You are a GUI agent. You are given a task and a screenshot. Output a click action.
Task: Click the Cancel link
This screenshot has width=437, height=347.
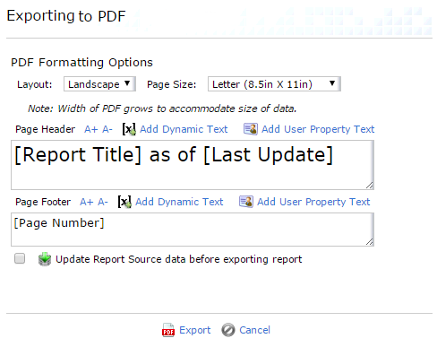click(254, 330)
